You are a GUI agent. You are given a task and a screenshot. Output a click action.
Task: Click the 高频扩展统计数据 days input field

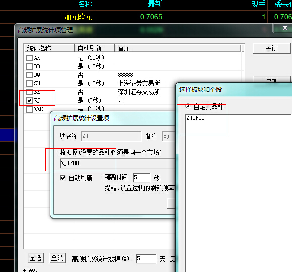(146, 259)
